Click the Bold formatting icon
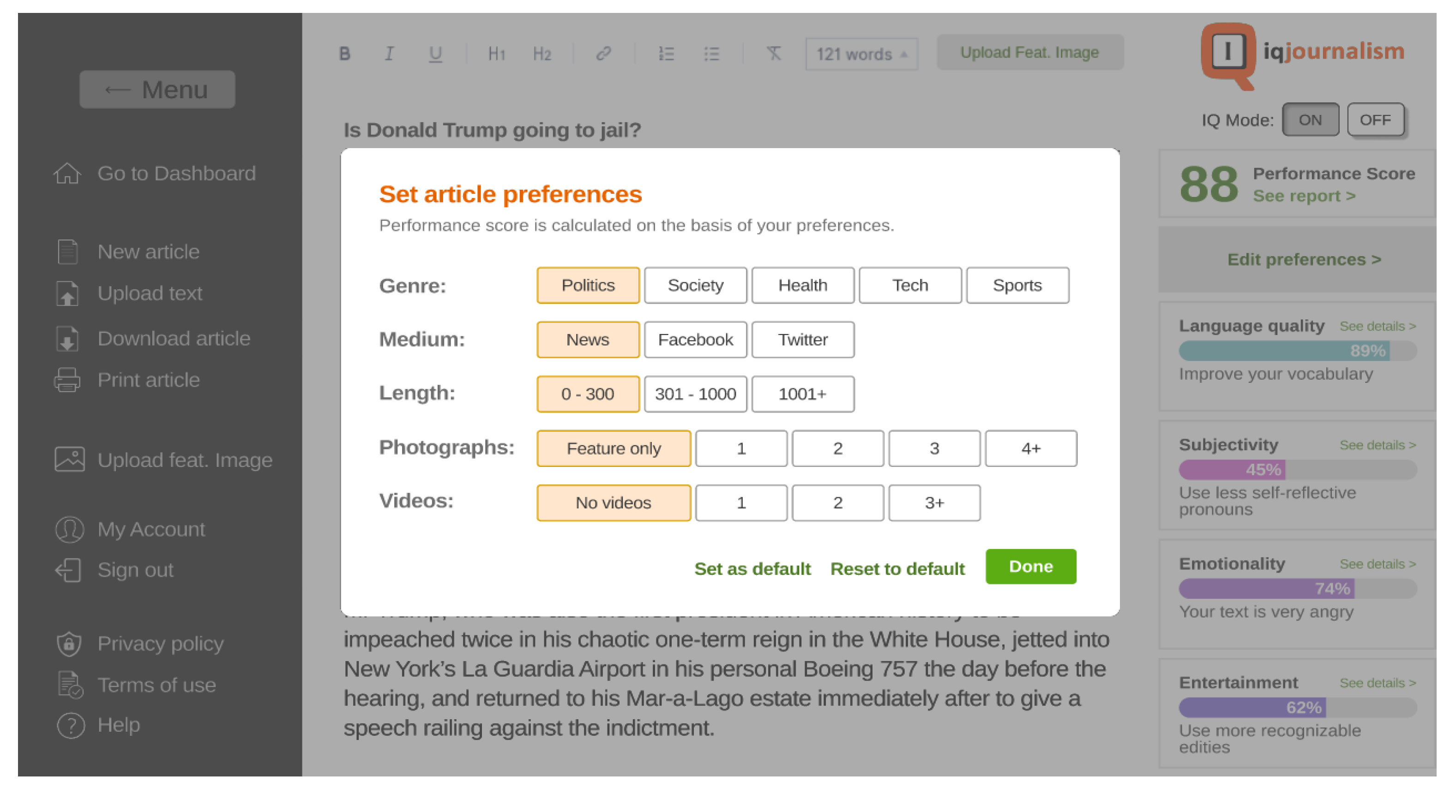The image size is (1456, 794). coord(344,54)
